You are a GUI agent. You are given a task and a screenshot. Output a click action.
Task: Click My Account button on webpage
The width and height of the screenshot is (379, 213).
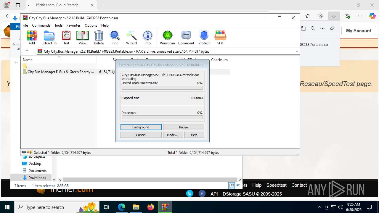pos(359,31)
